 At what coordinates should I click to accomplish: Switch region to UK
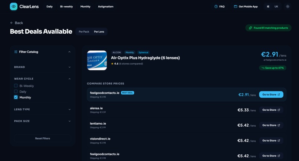(x=276, y=6)
